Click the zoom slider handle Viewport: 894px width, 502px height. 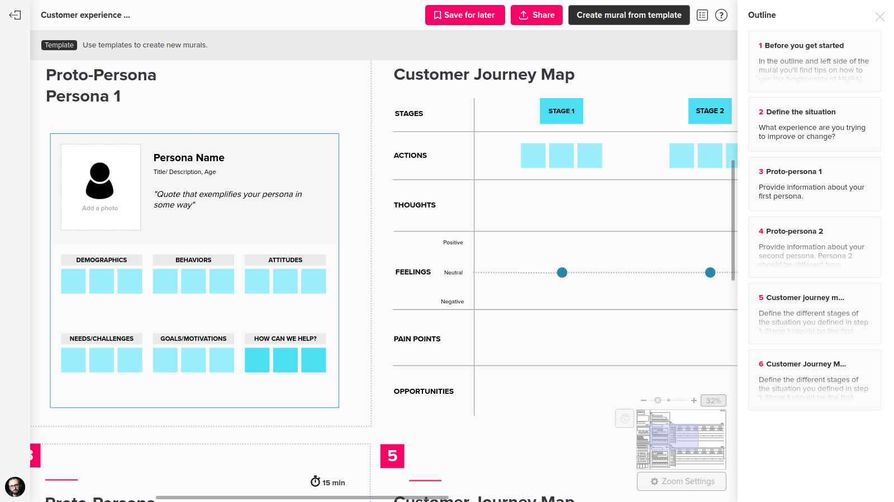[x=658, y=400]
